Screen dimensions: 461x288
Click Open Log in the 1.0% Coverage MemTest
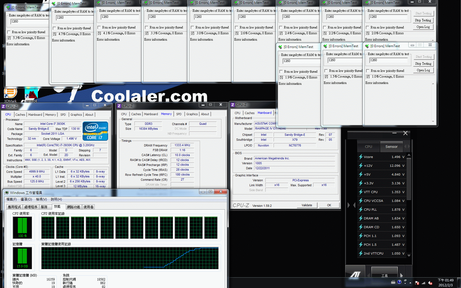423,70
